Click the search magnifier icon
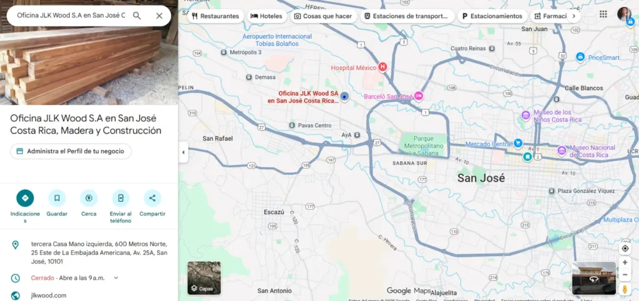Image resolution: width=639 pixels, height=301 pixels. tap(137, 16)
